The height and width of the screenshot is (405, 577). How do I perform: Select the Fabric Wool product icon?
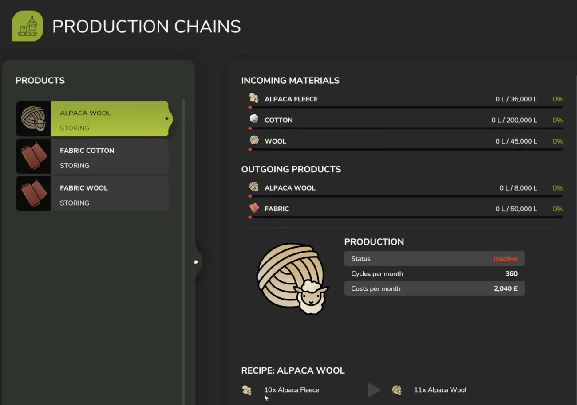click(33, 194)
